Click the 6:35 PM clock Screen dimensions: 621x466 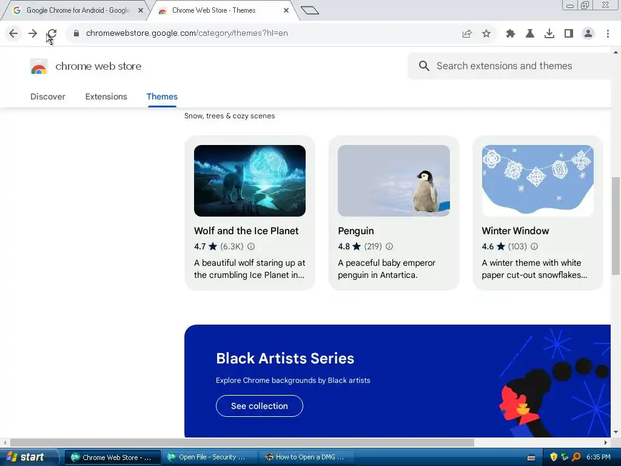(x=599, y=457)
